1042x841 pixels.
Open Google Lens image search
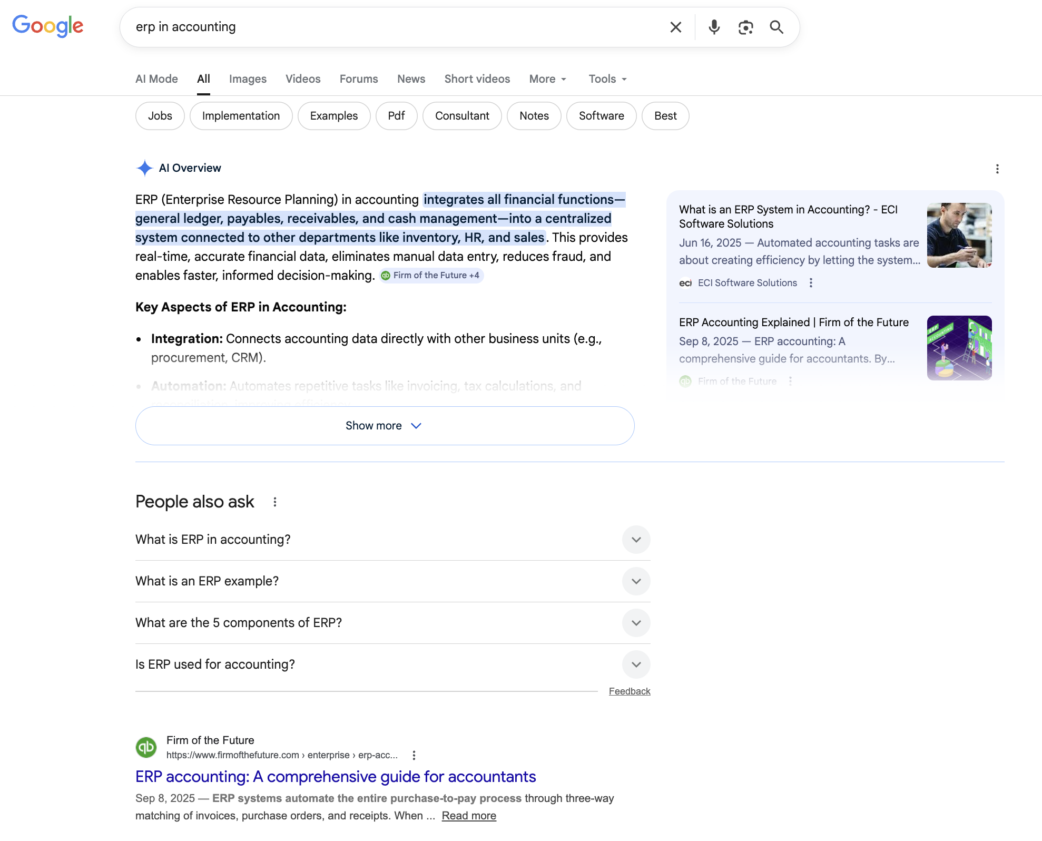point(745,27)
